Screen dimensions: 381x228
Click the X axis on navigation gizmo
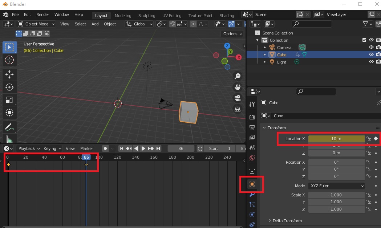point(239,57)
